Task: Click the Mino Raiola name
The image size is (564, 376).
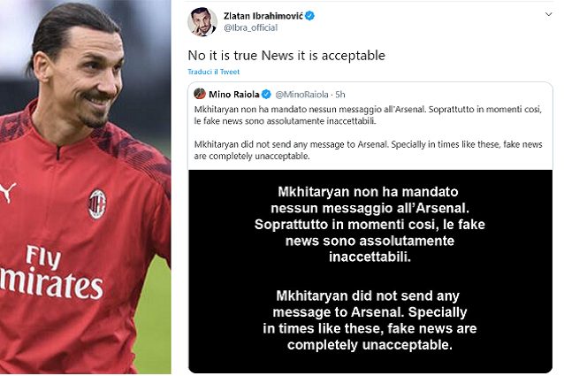Action: pos(233,95)
